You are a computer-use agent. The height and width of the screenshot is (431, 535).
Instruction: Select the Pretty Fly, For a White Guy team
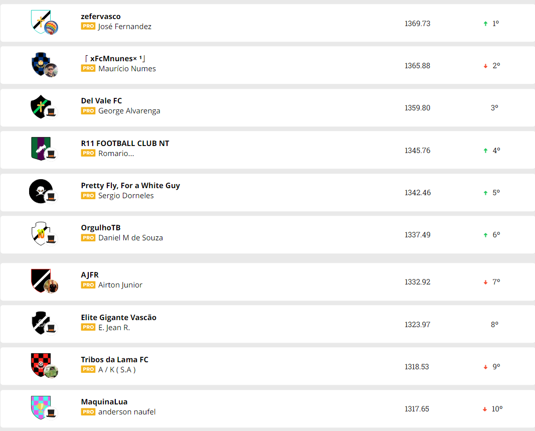point(130,186)
